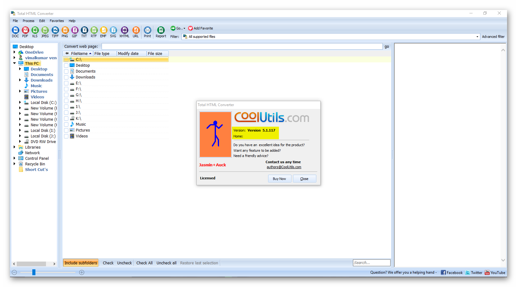Toggle the Include subfolders button
517x287 pixels.
coord(81,263)
